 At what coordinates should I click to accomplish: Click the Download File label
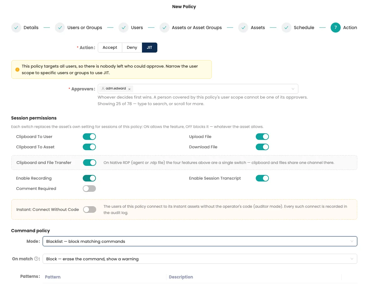click(x=203, y=147)
